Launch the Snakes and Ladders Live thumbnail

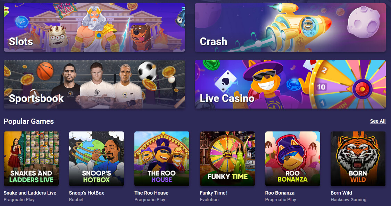(31, 159)
